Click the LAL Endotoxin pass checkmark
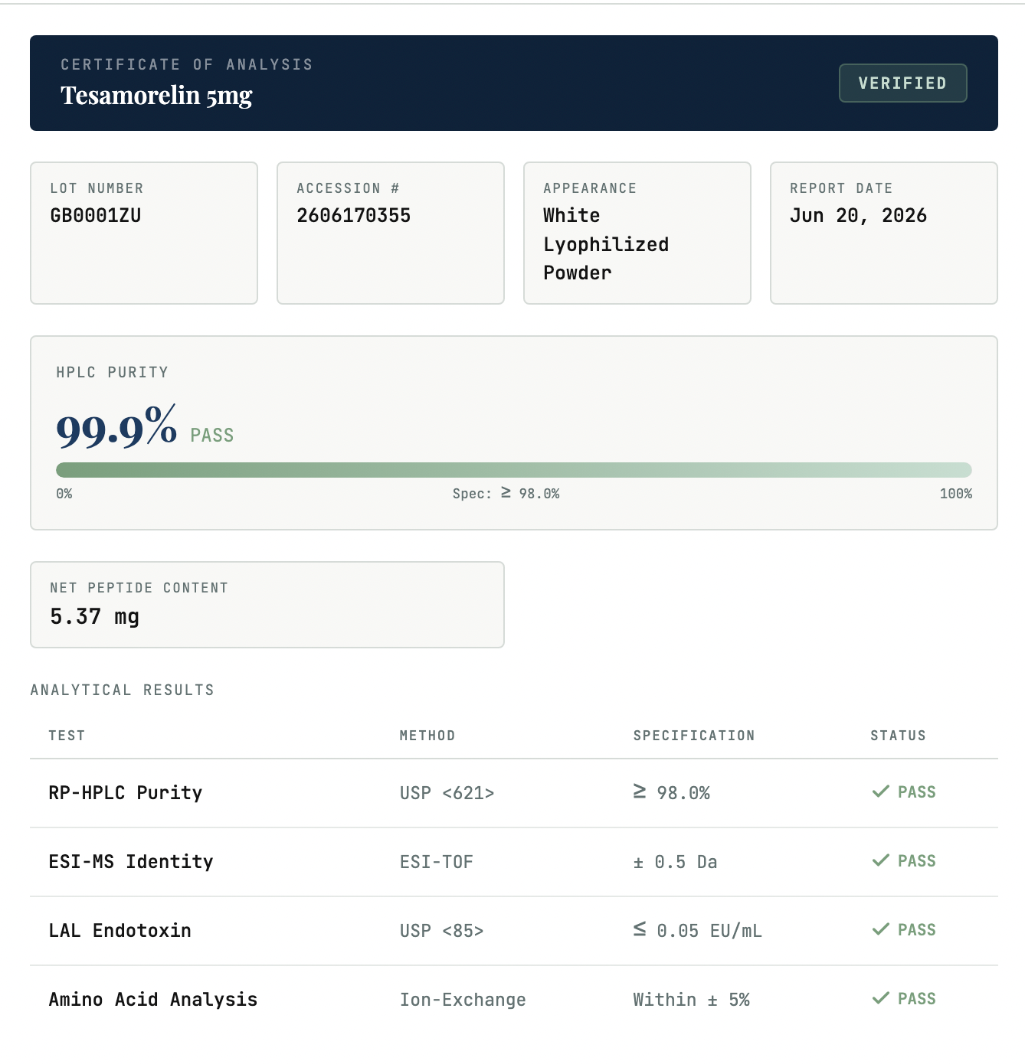The image size is (1025, 1064). (x=881, y=929)
